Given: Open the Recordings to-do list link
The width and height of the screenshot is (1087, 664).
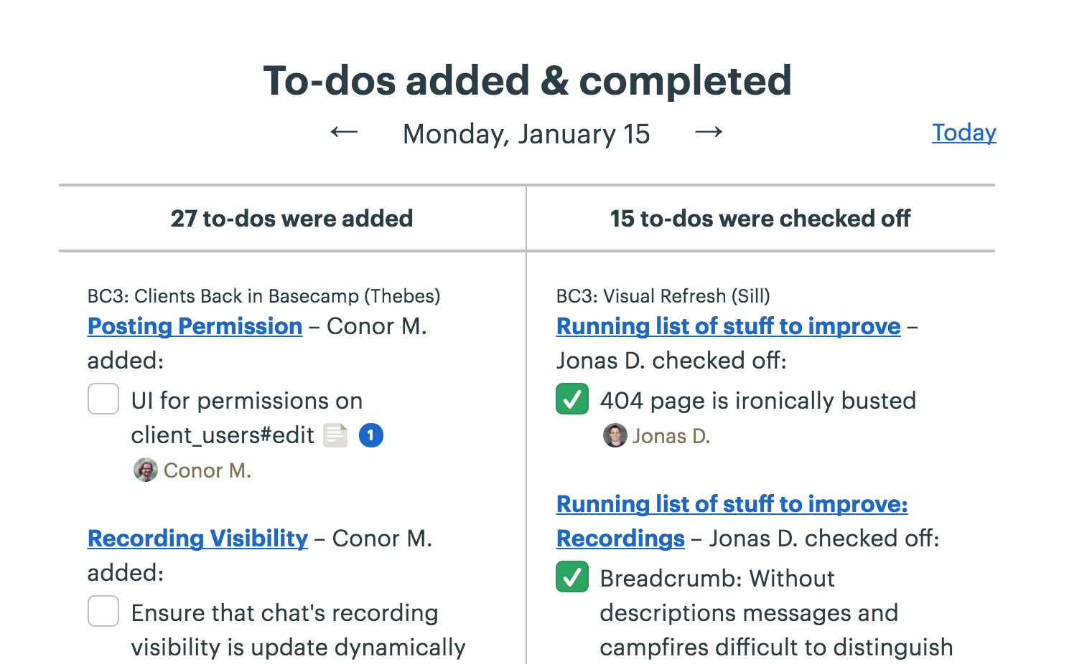Looking at the screenshot, I should click(x=620, y=539).
